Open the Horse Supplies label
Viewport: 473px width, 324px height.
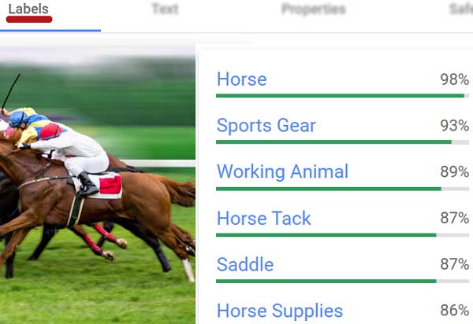(x=280, y=311)
